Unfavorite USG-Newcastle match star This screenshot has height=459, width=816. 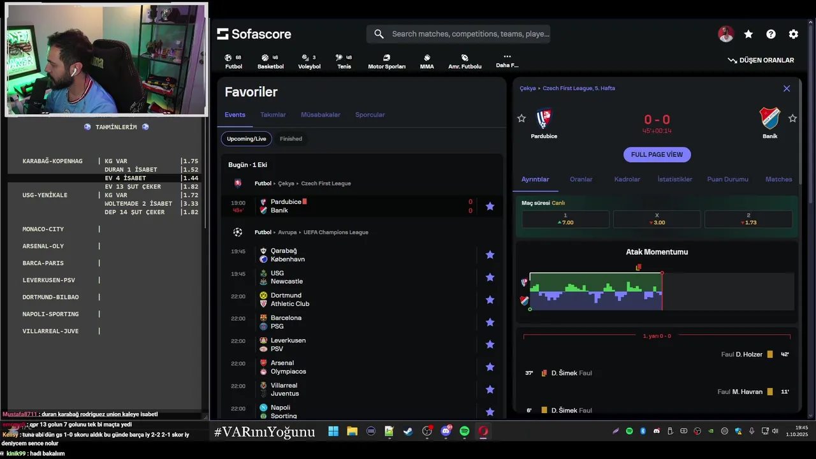point(490,277)
